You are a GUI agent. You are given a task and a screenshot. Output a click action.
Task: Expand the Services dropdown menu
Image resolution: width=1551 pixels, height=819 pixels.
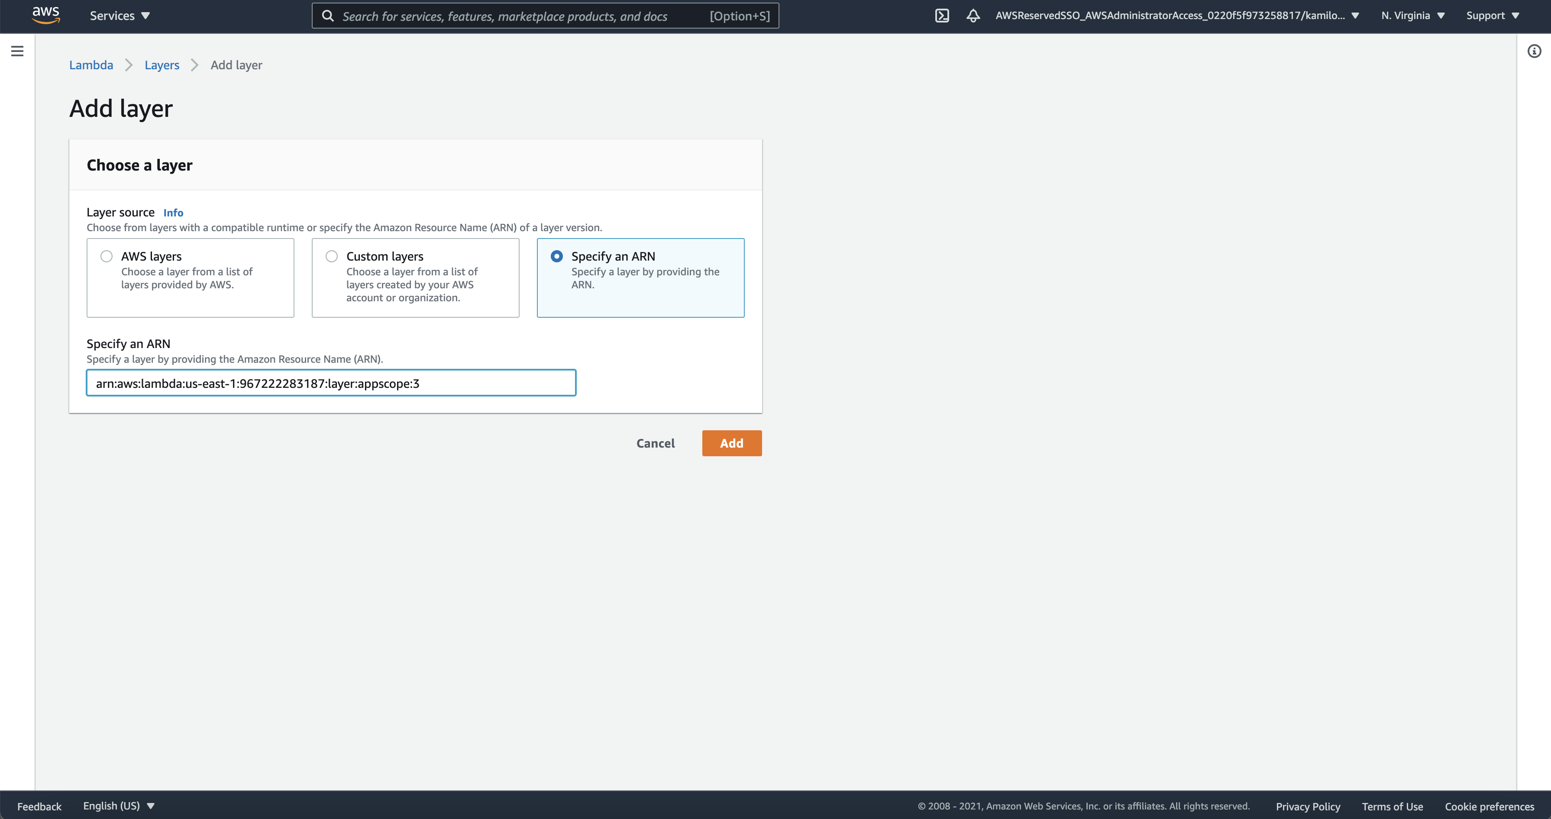(119, 16)
